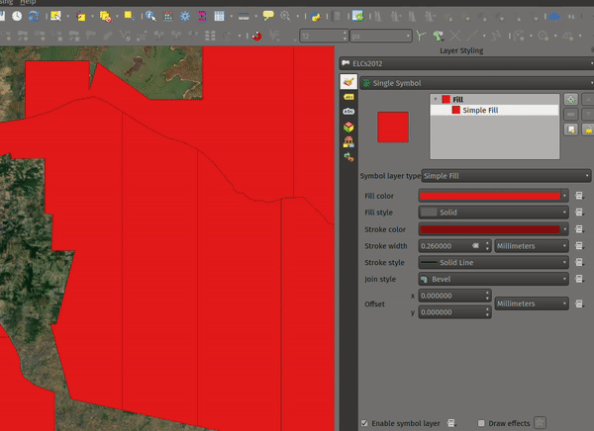Click the Stroke color swatch

tap(492, 228)
